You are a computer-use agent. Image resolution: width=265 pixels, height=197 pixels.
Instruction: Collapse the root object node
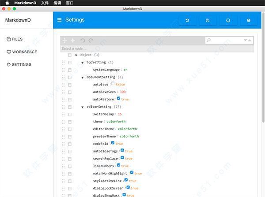coord(76,56)
